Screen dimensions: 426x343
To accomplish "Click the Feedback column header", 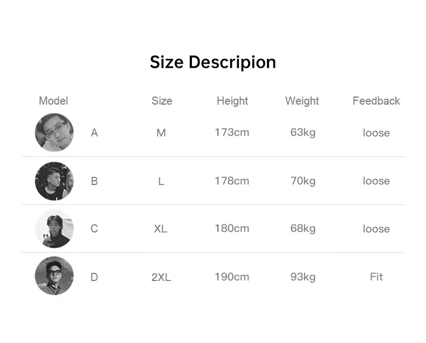I will pyautogui.click(x=376, y=101).
